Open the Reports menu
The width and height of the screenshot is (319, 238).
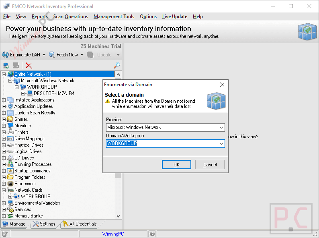[x=40, y=17]
